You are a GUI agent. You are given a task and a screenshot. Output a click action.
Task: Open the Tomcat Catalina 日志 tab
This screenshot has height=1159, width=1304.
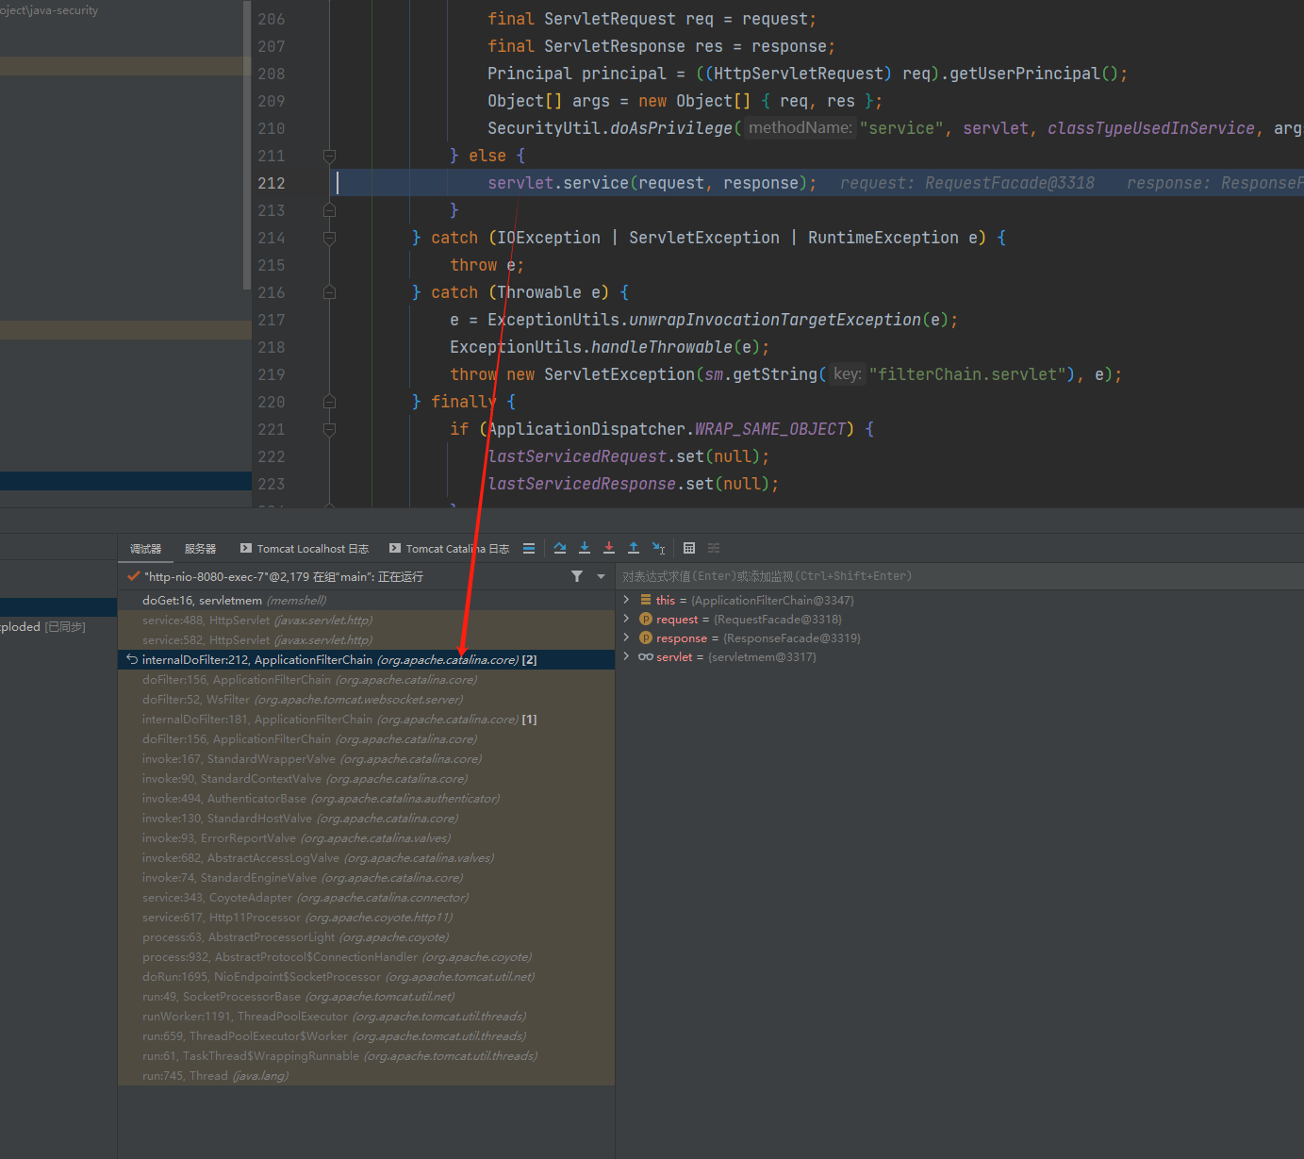coord(449,549)
